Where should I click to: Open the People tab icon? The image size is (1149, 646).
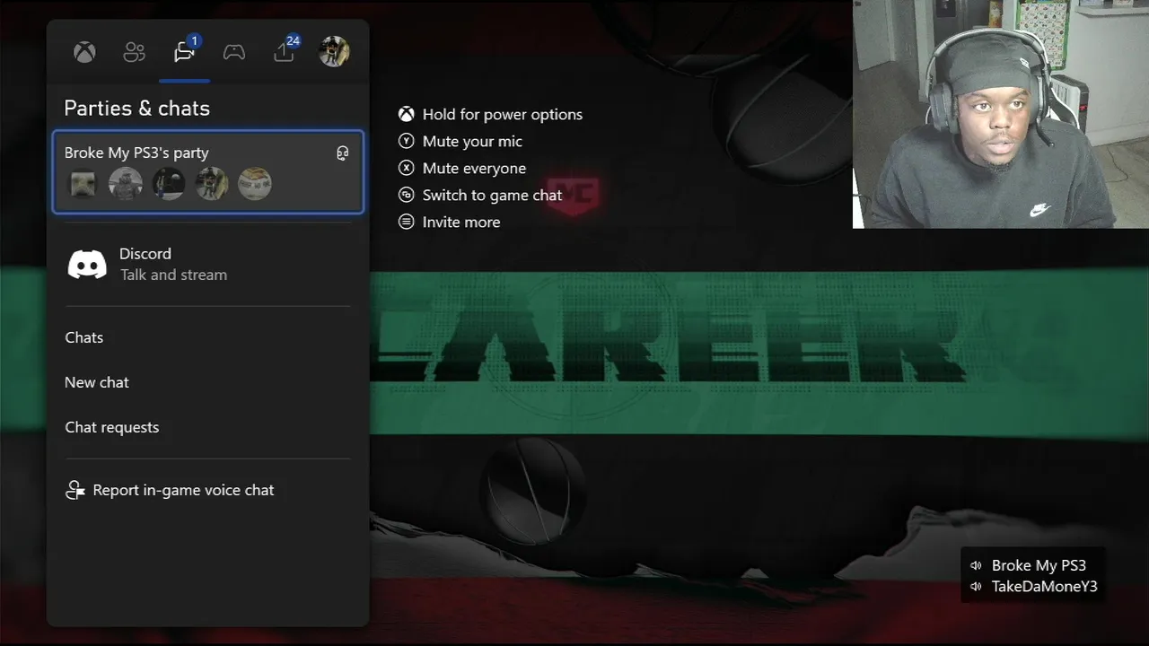134,52
